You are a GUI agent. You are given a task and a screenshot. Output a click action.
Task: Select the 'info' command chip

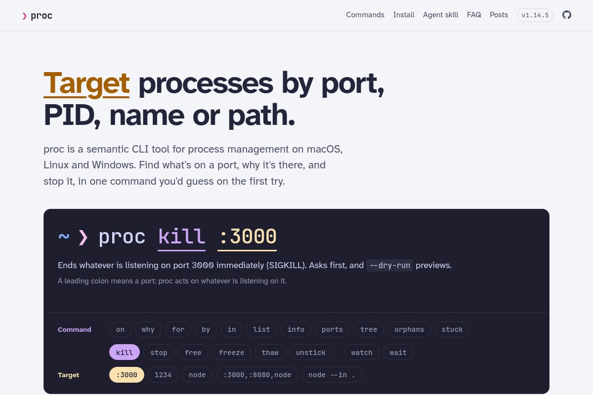point(296,329)
